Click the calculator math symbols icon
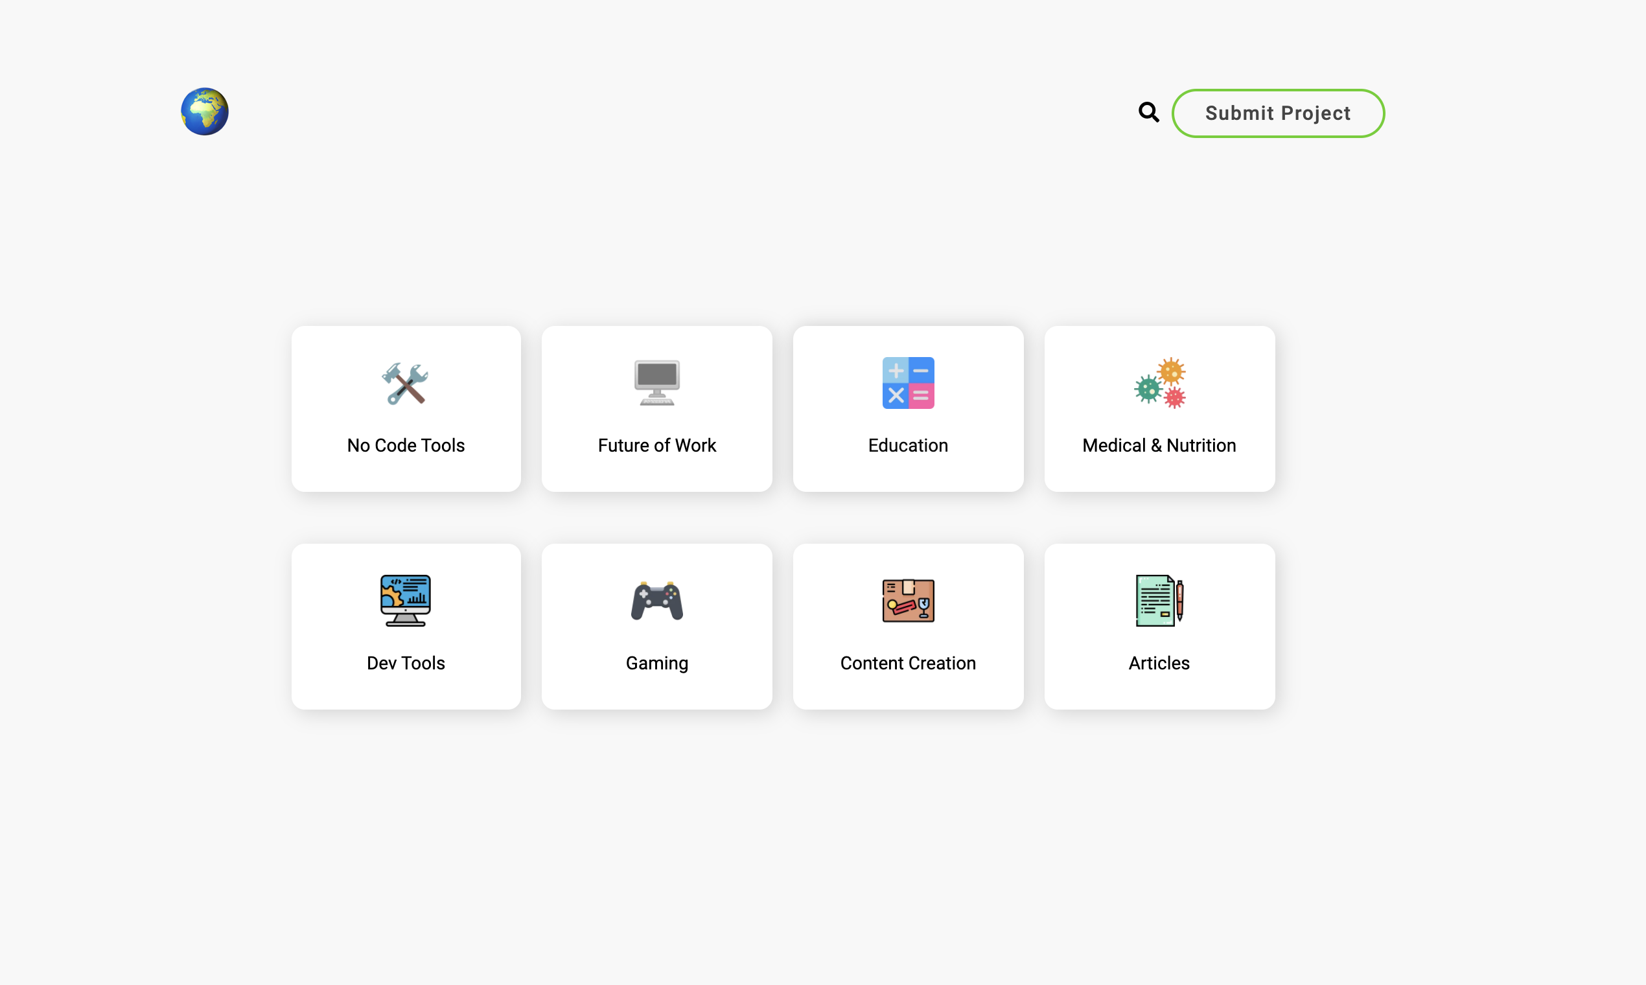1646x985 pixels. point(907,383)
